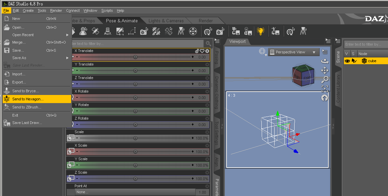The height and width of the screenshot is (196, 388).
Task: Open the Content Library side tab
Action: (338, 89)
